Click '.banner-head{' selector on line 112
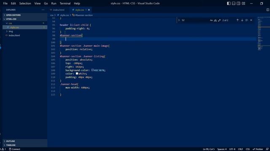 pos(69,84)
